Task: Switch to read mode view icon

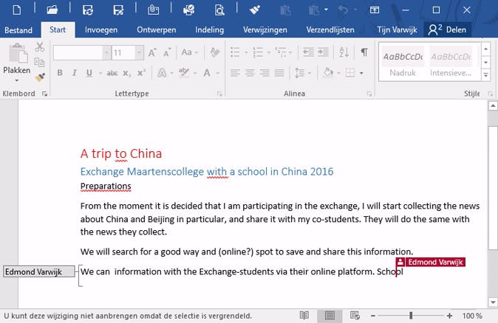Action: [x=304, y=316]
